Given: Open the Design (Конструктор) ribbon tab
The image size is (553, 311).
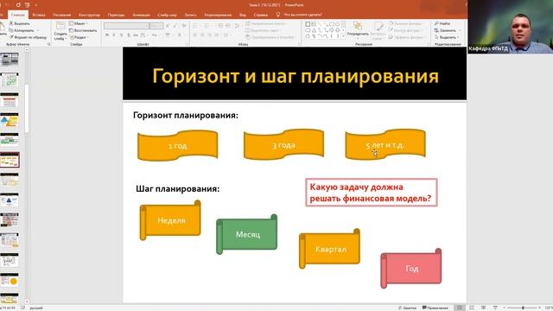Looking at the screenshot, I should point(89,15).
